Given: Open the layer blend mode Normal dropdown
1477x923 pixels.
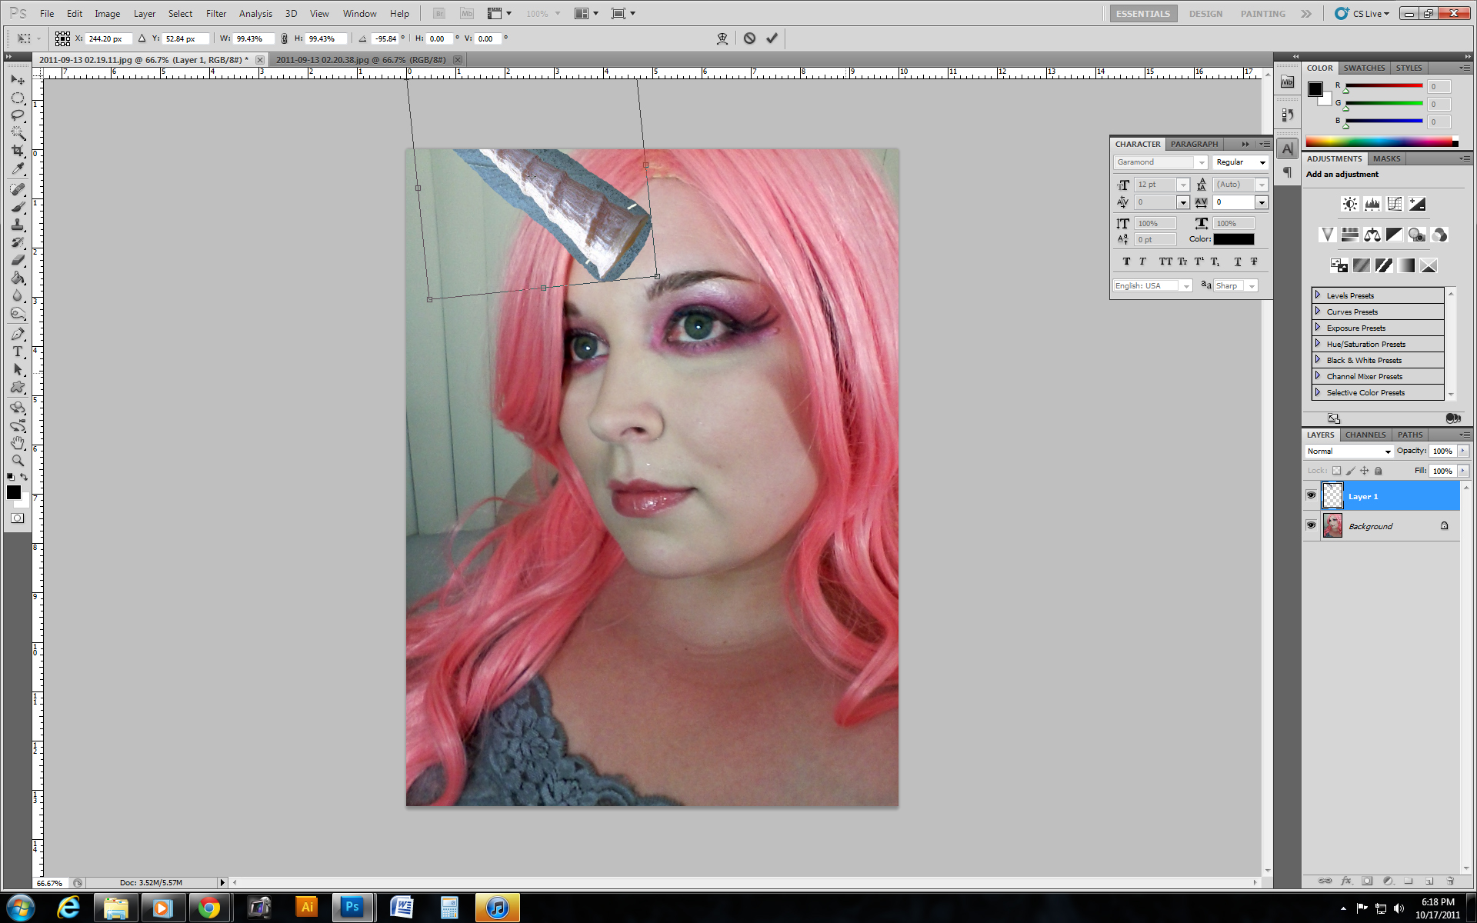Looking at the screenshot, I should pyautogui.click(x=1349, y=452).
